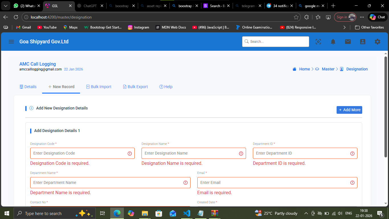Open the hamburger sidebar menu
389x219 pixels.
[11, 42]
